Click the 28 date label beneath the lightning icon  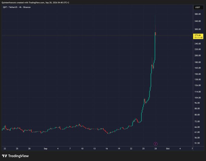[x=155, y=149]
